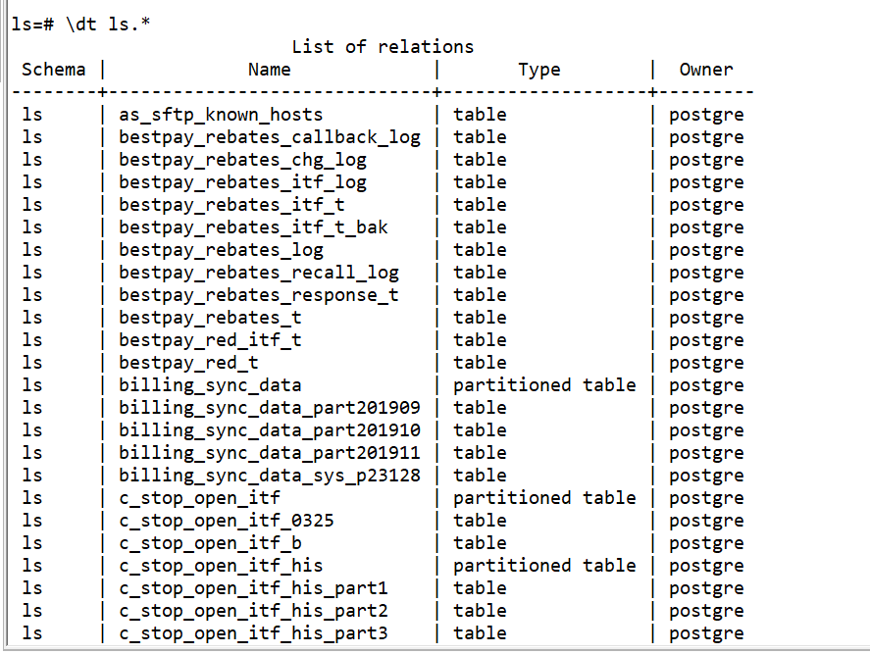Click the Owner column header

tap(706, 70)
